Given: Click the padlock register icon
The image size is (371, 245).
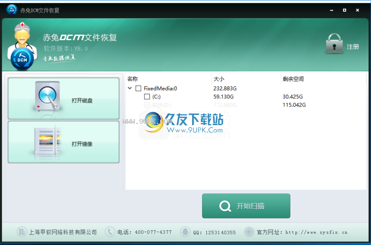Looking at the screenshot, I should (334, 43).
